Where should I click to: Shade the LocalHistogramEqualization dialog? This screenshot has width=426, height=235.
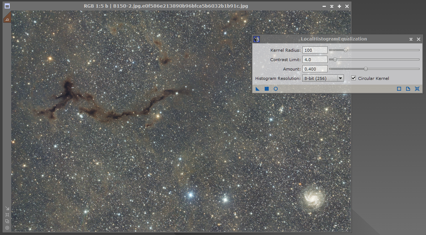point(411,39)
